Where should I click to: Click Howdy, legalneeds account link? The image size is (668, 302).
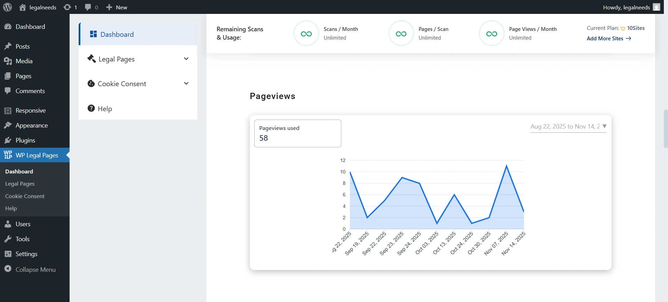click(627, 7)
